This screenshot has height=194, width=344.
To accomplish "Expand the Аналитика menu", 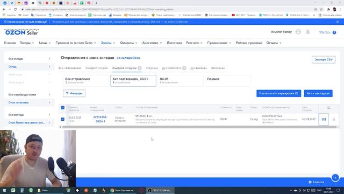I will point(152,43).
